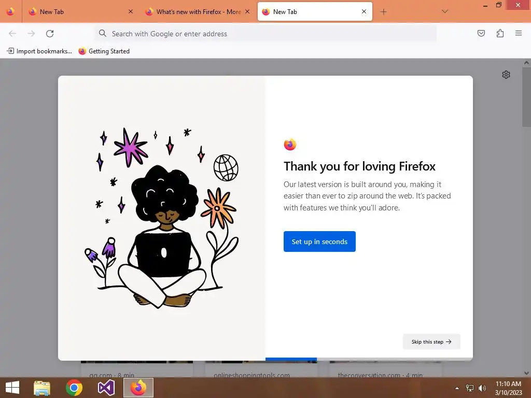The width and height of the screenshot is (531, 398).
Task: Restore down the Firefox window
Action: 499,5
